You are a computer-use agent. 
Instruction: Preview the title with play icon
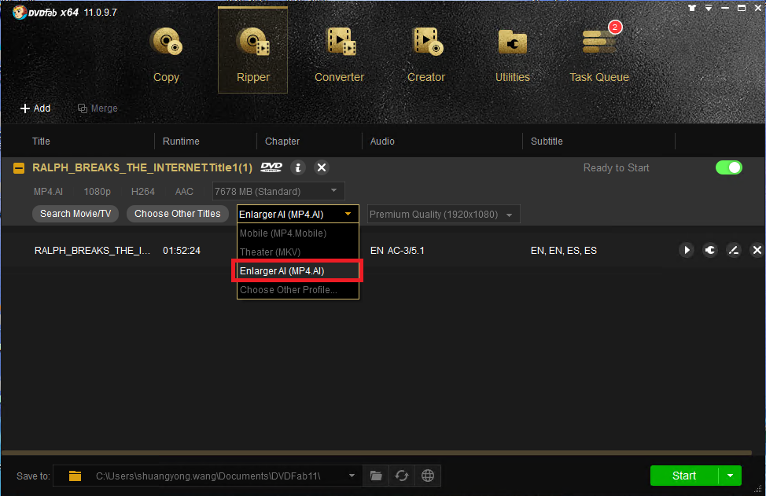click(x=687, y=251)
